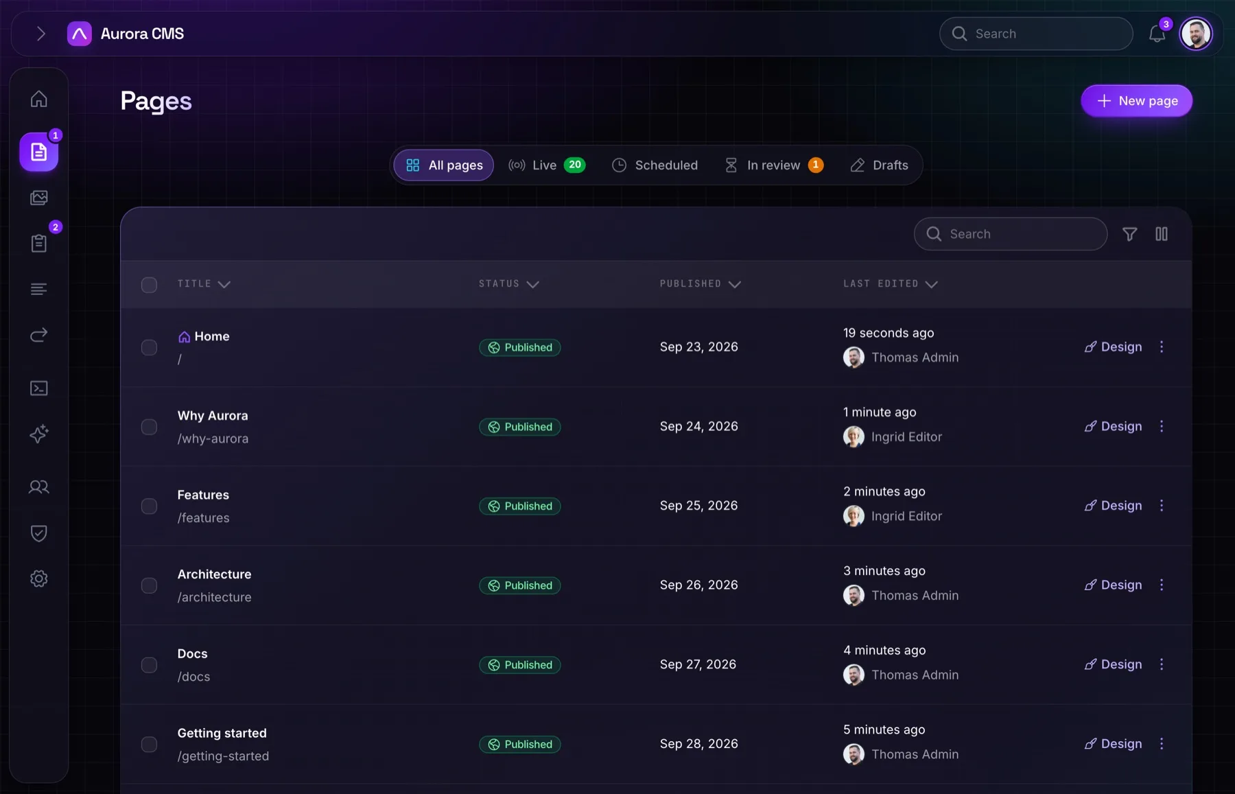Open the columns layout icon

[1162, 234]
